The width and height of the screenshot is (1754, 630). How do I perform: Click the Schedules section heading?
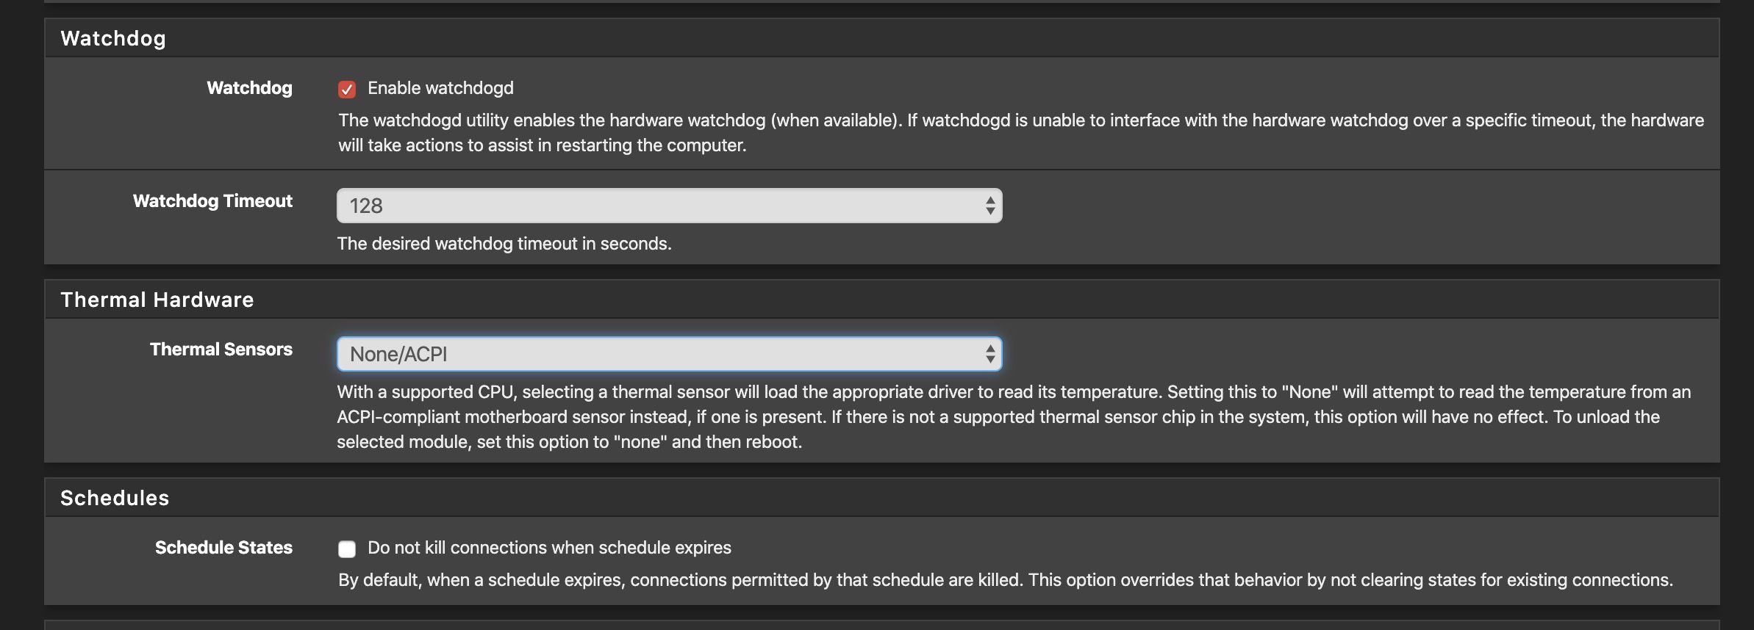115,498
